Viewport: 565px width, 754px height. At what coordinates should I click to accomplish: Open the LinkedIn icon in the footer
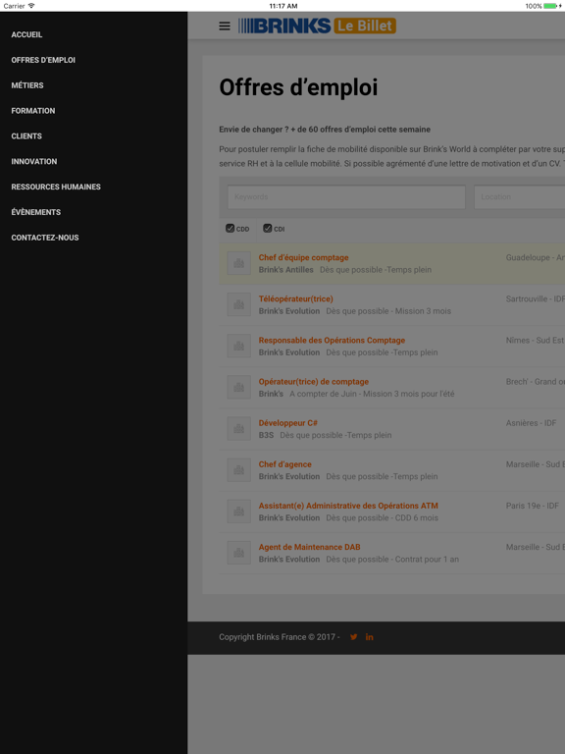pos(369,636)
